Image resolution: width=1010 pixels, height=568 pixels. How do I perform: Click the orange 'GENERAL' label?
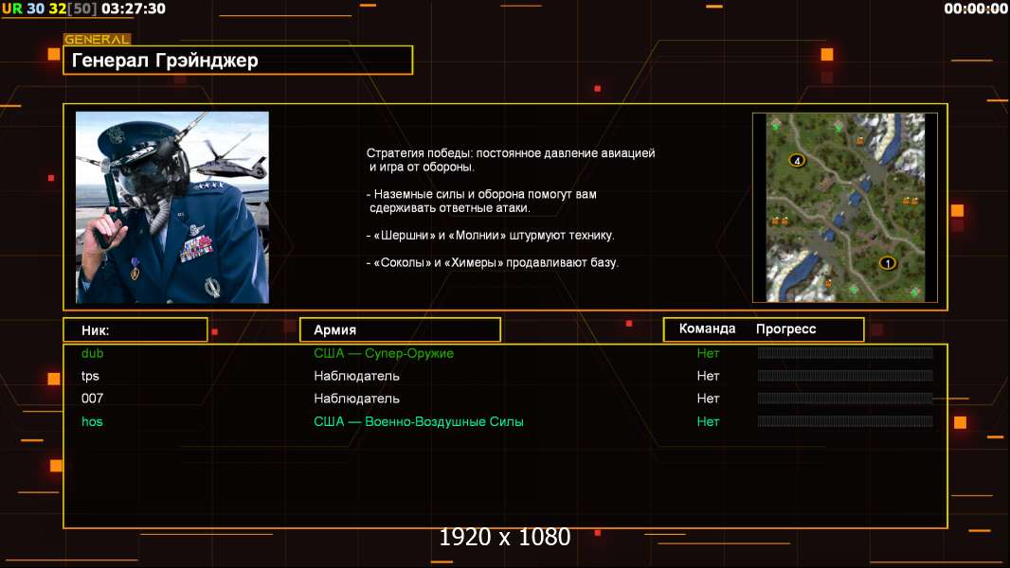(x=98, y=39)
